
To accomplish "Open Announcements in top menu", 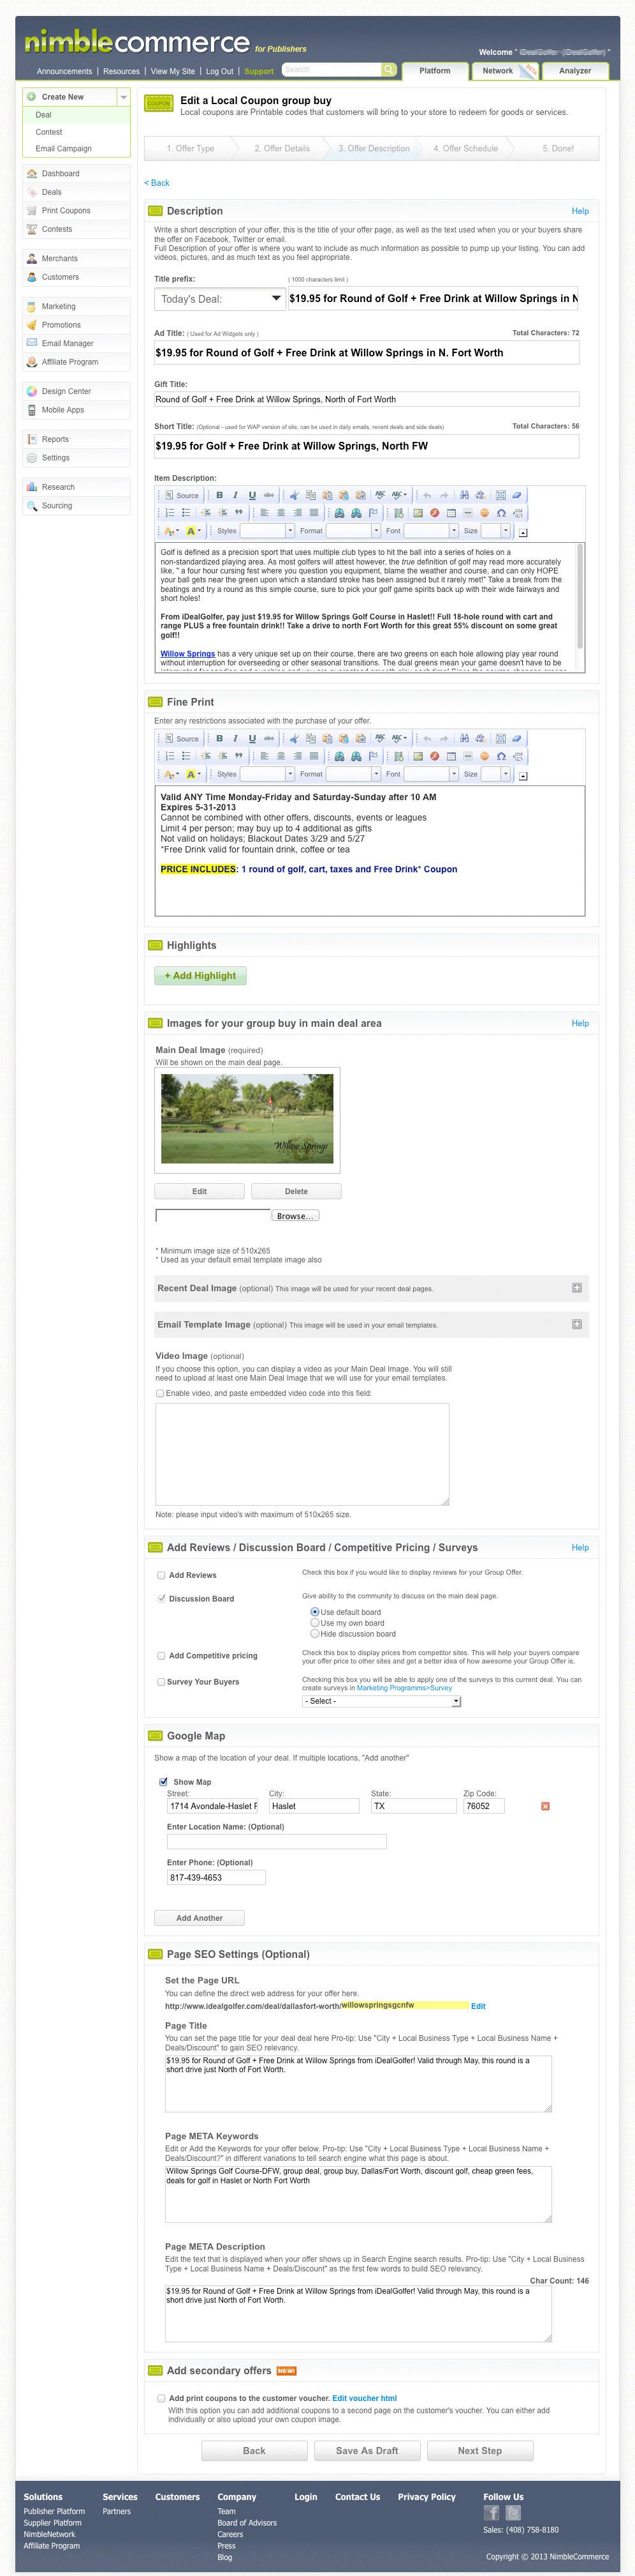I will [x=64, y=72].
